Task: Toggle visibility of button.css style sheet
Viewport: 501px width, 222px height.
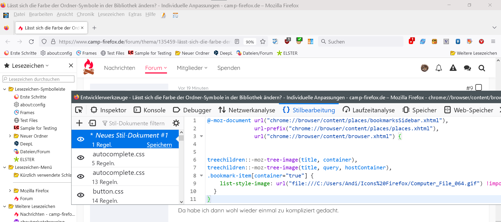Action: pyautogui.click(x=81, y=195)
